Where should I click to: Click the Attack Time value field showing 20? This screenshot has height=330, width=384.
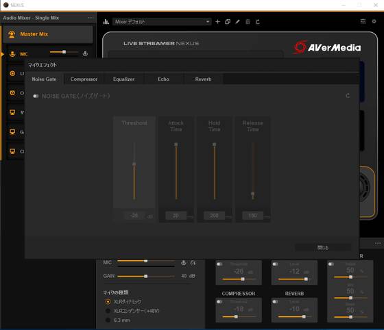pyautogui.click(x=176, y=216)
